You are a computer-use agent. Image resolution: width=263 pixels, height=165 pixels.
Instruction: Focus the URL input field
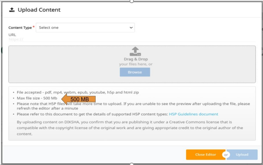point(132,39)
